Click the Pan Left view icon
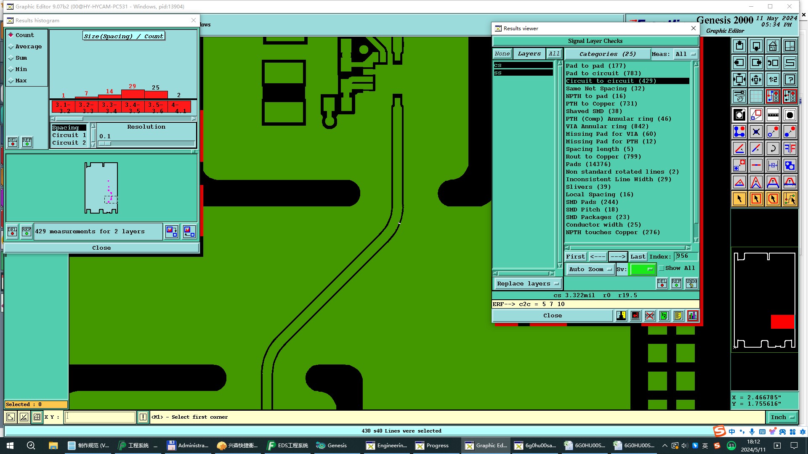Image resolution: width=808 pixels, height=454 pixels. coord(739,63)
